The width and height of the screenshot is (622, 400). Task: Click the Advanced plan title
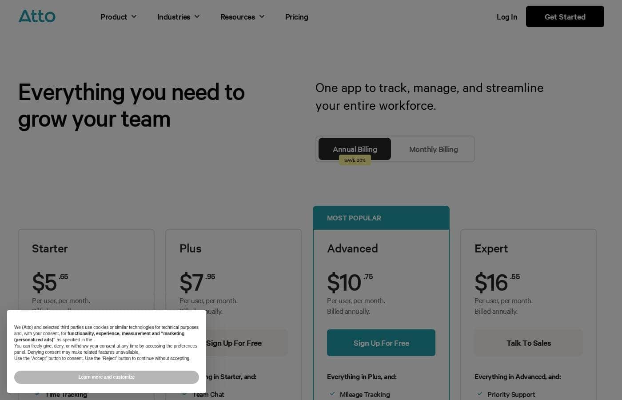pyautogui.click(x=352, y=248)
